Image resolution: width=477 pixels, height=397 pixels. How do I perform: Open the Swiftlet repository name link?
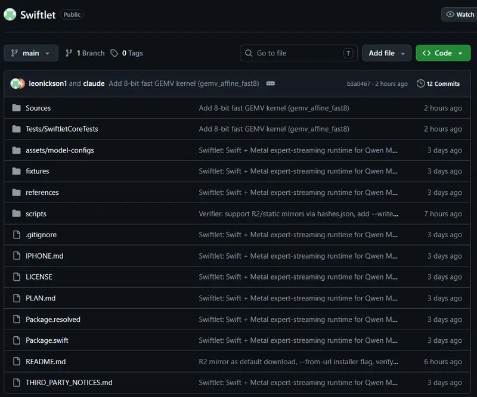38,14
